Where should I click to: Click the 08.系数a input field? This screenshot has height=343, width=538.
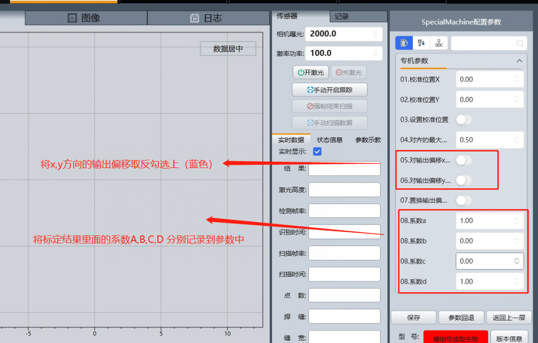[x=483, y=220]
